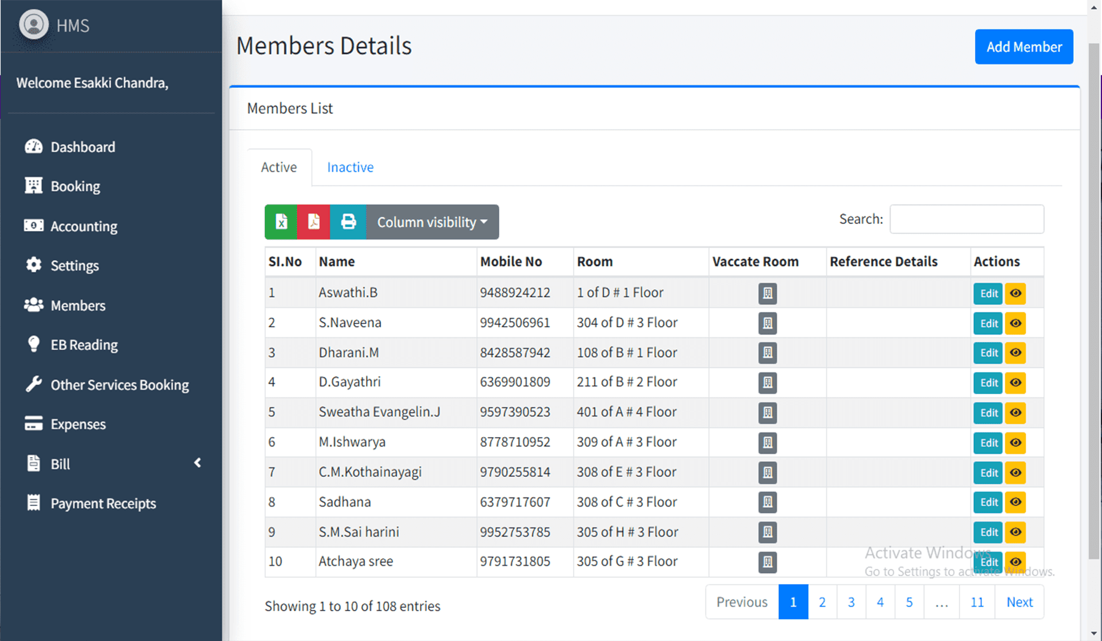View details of Dharani.M with eye icon
Image resolution: width=1102 pixels, height=641 pixels.
coord(1015,353)
